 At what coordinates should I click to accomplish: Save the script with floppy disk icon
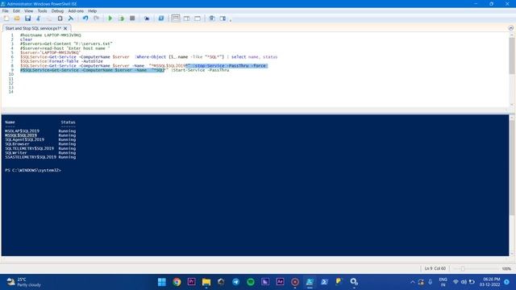(x=27, y=19)
